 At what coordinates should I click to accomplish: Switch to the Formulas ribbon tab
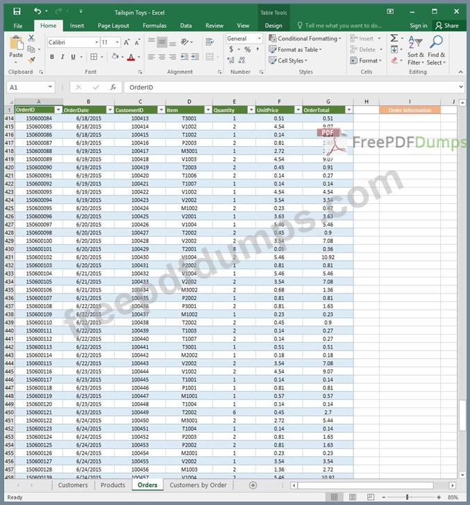[x=155, y=26]
